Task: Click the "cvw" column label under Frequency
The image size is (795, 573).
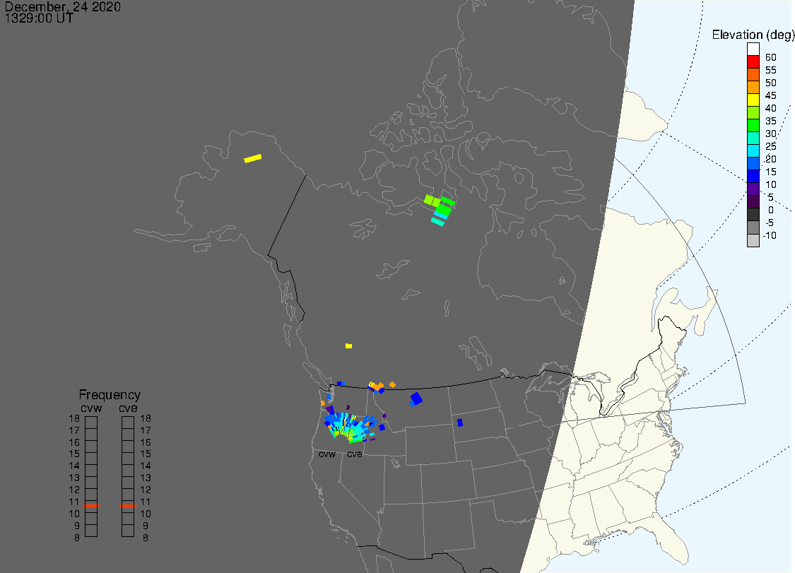Action: point(91,408)
